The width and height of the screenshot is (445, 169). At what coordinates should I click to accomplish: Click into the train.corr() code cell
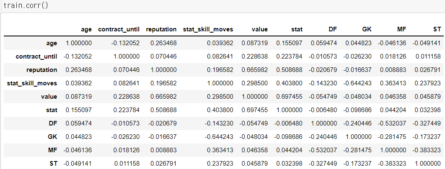[222, 6]
